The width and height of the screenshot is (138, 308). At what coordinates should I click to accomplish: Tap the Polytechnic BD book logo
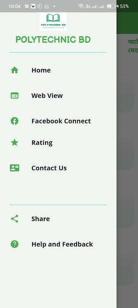point(53,21)
